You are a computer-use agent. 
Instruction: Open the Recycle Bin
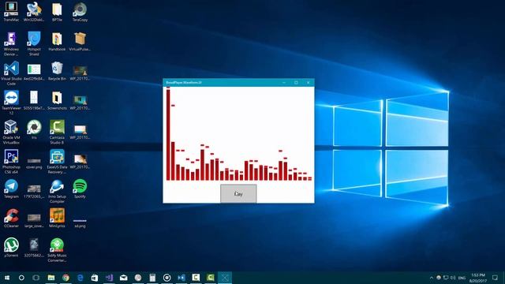click(57, 71)
